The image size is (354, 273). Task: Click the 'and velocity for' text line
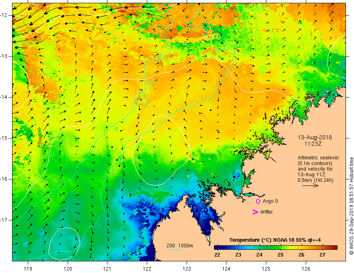[x=315, y=169]
